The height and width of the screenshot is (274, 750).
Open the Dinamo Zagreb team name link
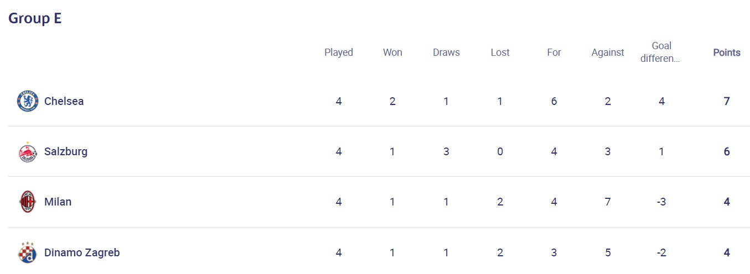(x=82, y=252)
